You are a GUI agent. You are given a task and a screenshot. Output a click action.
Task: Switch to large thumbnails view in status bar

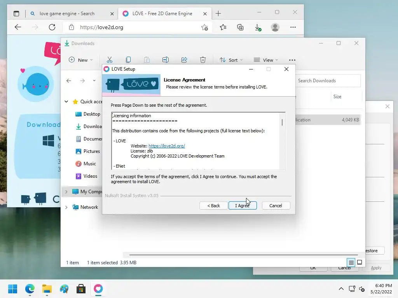click(360, 262)
